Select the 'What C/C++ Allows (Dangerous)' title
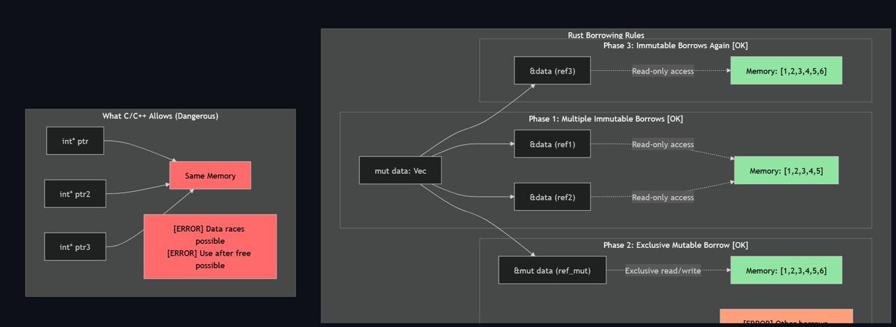The width and height of the screenshot is (896, 327). (160, 116)
